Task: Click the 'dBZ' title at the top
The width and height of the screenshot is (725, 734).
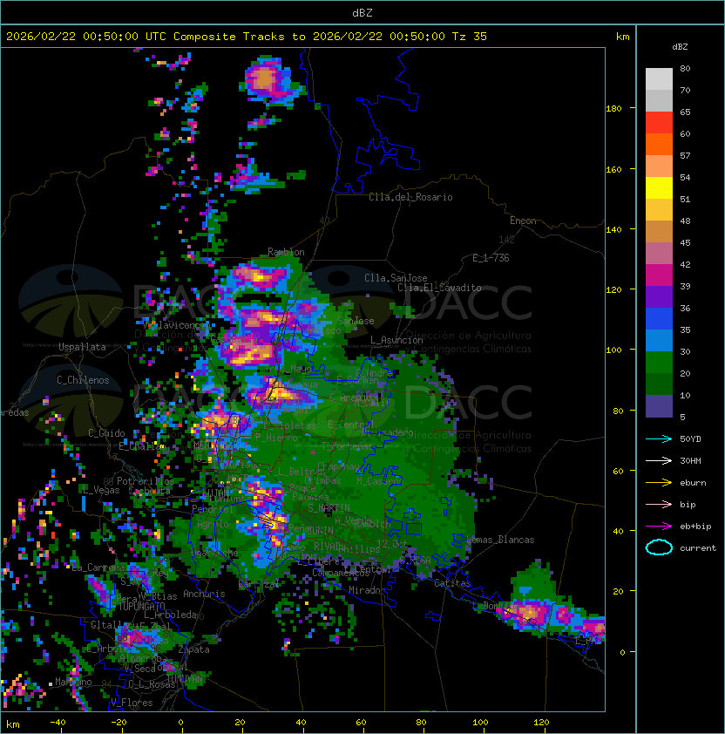Action: coord(362,12)
